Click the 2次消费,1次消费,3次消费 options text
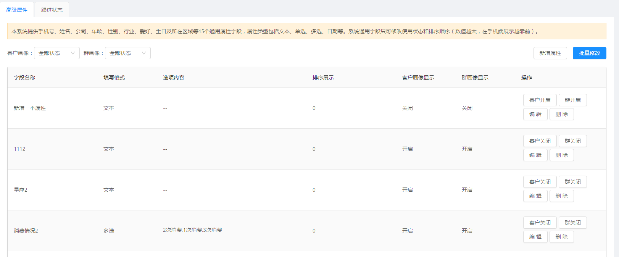This screenshot has width=619, height=257. tap(192, 230)
